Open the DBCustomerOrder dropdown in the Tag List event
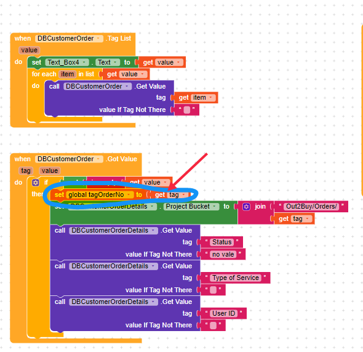363x352 pixels. coord(69,38)
